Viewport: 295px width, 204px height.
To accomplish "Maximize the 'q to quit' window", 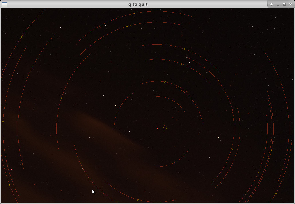I will tap(284, 4).
